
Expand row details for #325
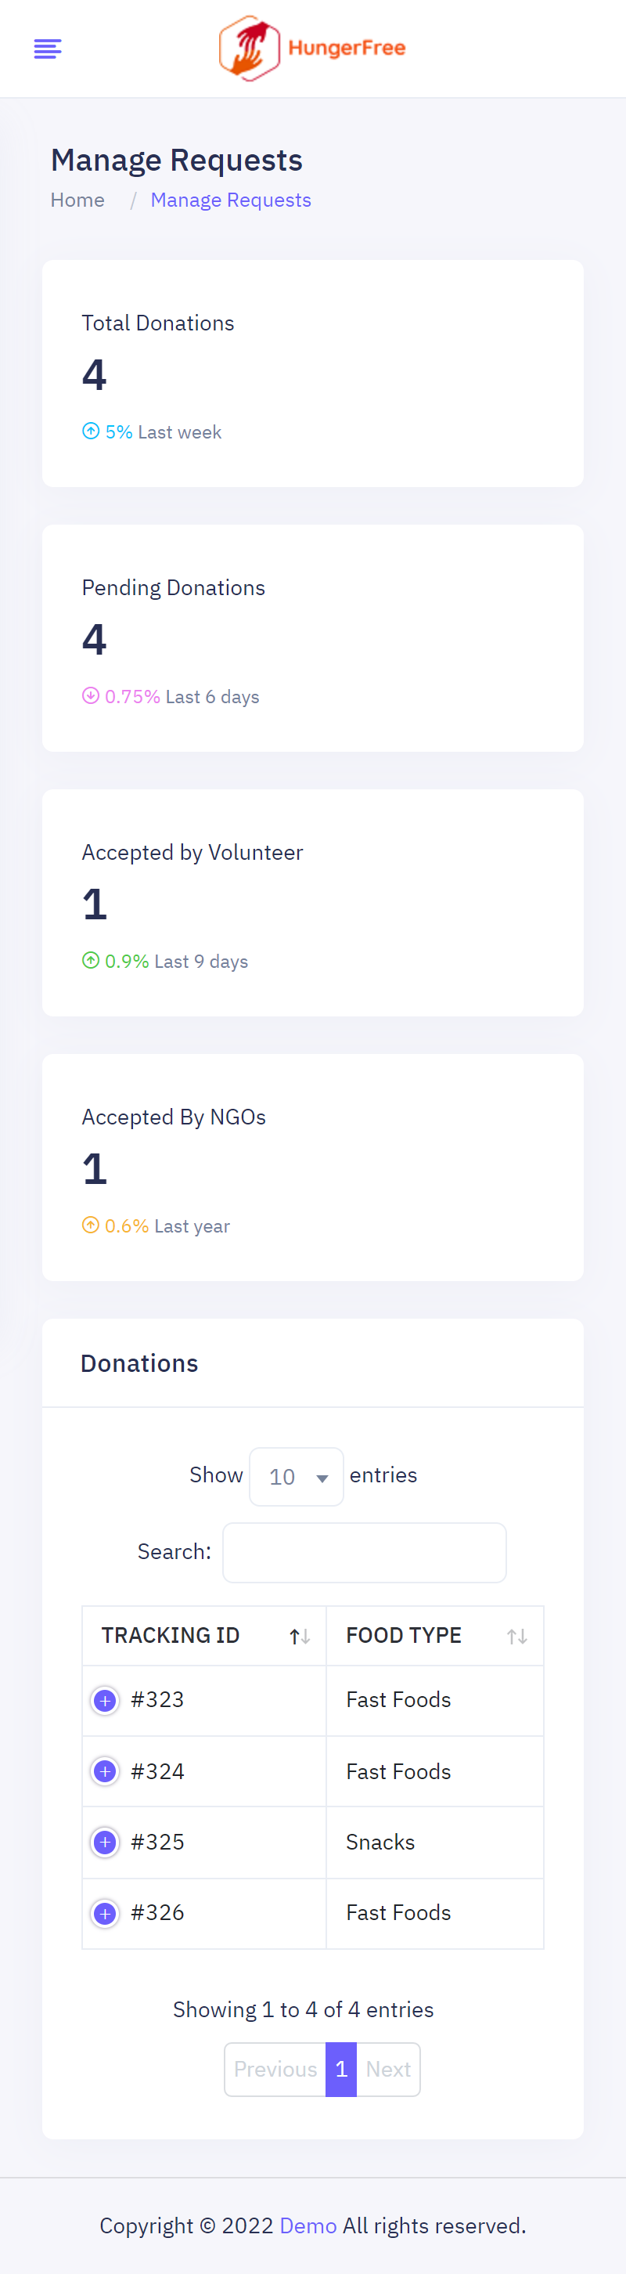[105, 1842]
